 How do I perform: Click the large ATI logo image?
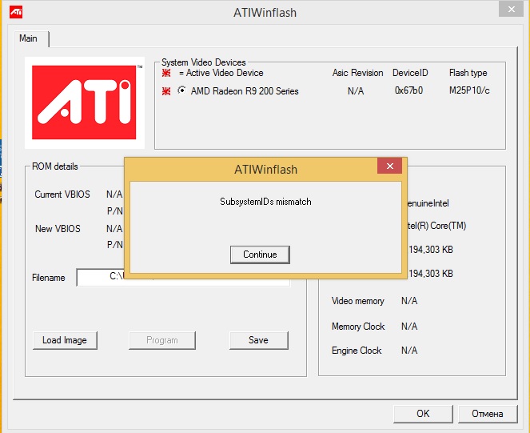(85, 102)
